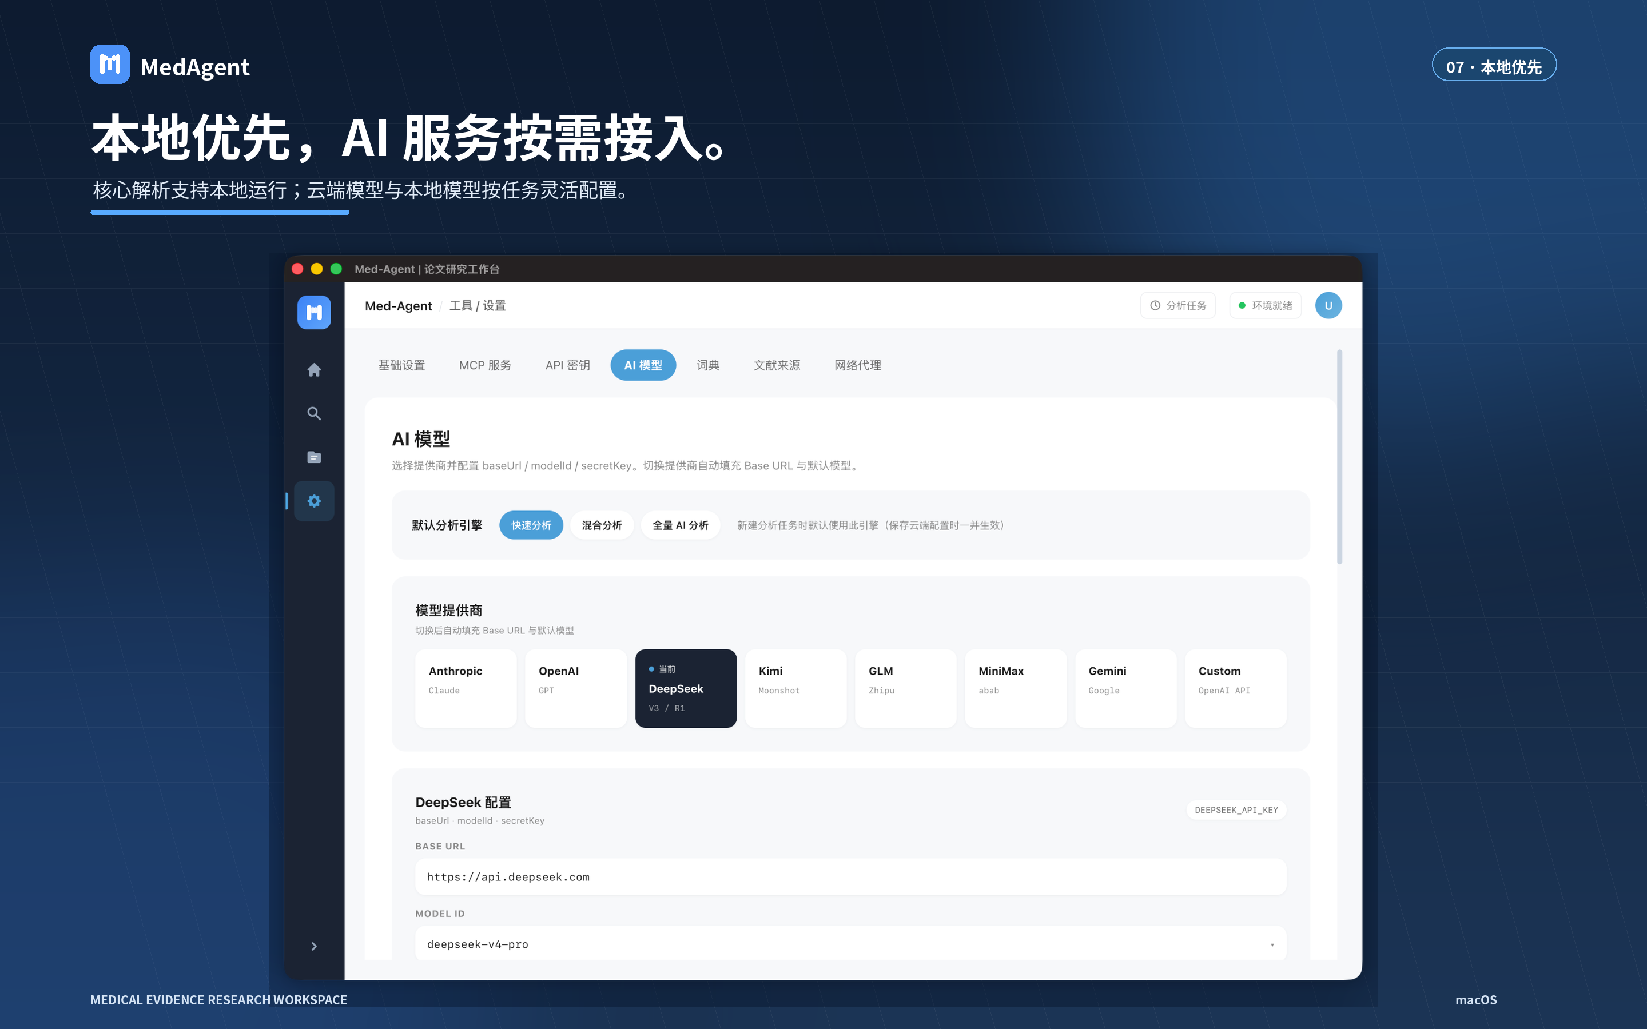This screenshot has height=1029, width=1647.
Task: Click the 模型提供商 heading
Action: click(448, 611)
